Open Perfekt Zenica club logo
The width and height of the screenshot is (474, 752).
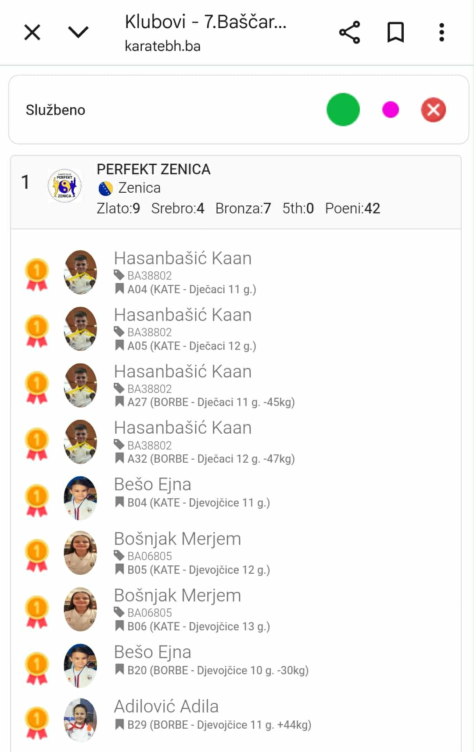click(x=65, y=186)
